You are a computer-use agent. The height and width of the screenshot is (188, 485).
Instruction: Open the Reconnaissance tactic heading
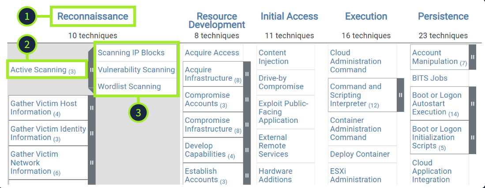coord(93,16)
